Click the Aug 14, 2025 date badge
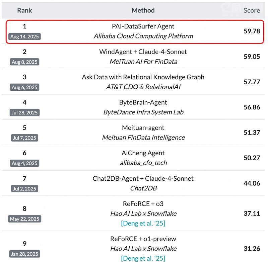 click(24, 36)
